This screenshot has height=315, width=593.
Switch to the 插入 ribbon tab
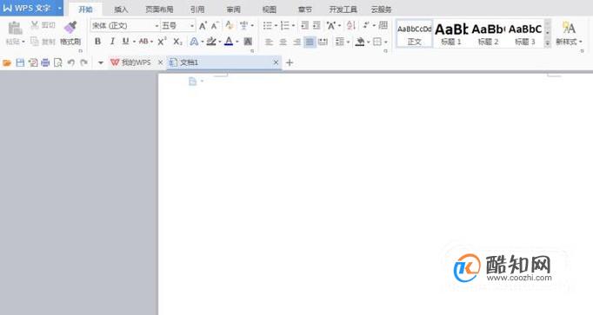pyautogui.click(x=121, y=10)
